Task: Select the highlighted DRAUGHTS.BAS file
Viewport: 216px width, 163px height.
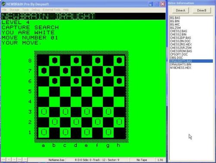Action: (191, 61)
